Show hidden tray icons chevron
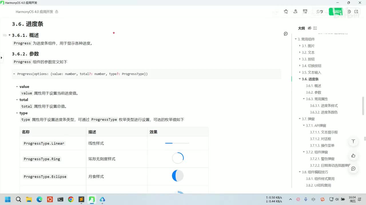This screenshot has height=205, width=366. coord(291,199)
